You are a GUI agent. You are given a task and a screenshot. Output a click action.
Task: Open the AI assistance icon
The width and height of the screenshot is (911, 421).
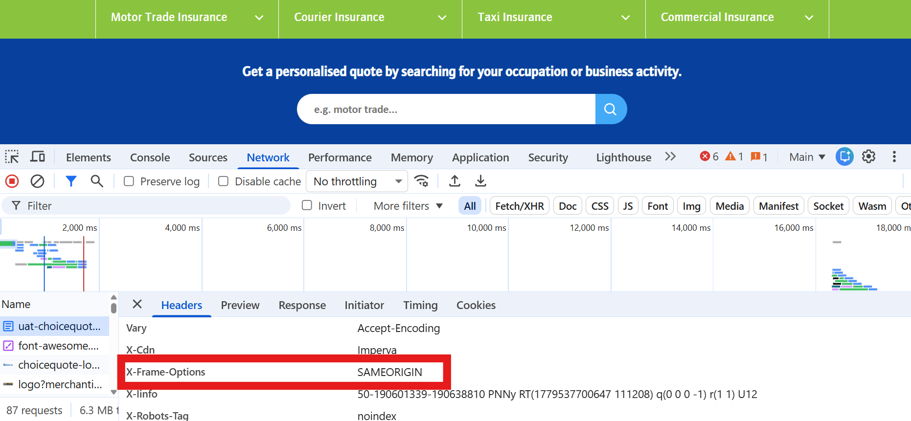point(844,156)
